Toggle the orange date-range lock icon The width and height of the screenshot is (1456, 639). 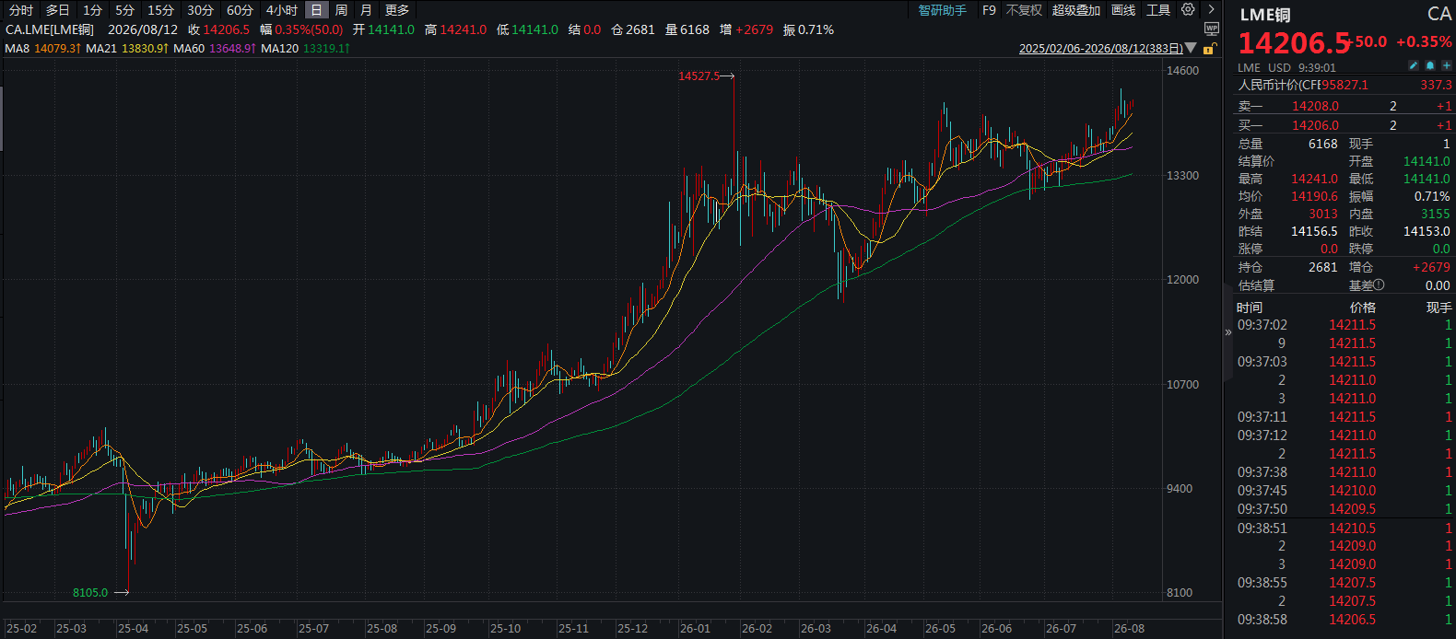(x=1208, y=49)
